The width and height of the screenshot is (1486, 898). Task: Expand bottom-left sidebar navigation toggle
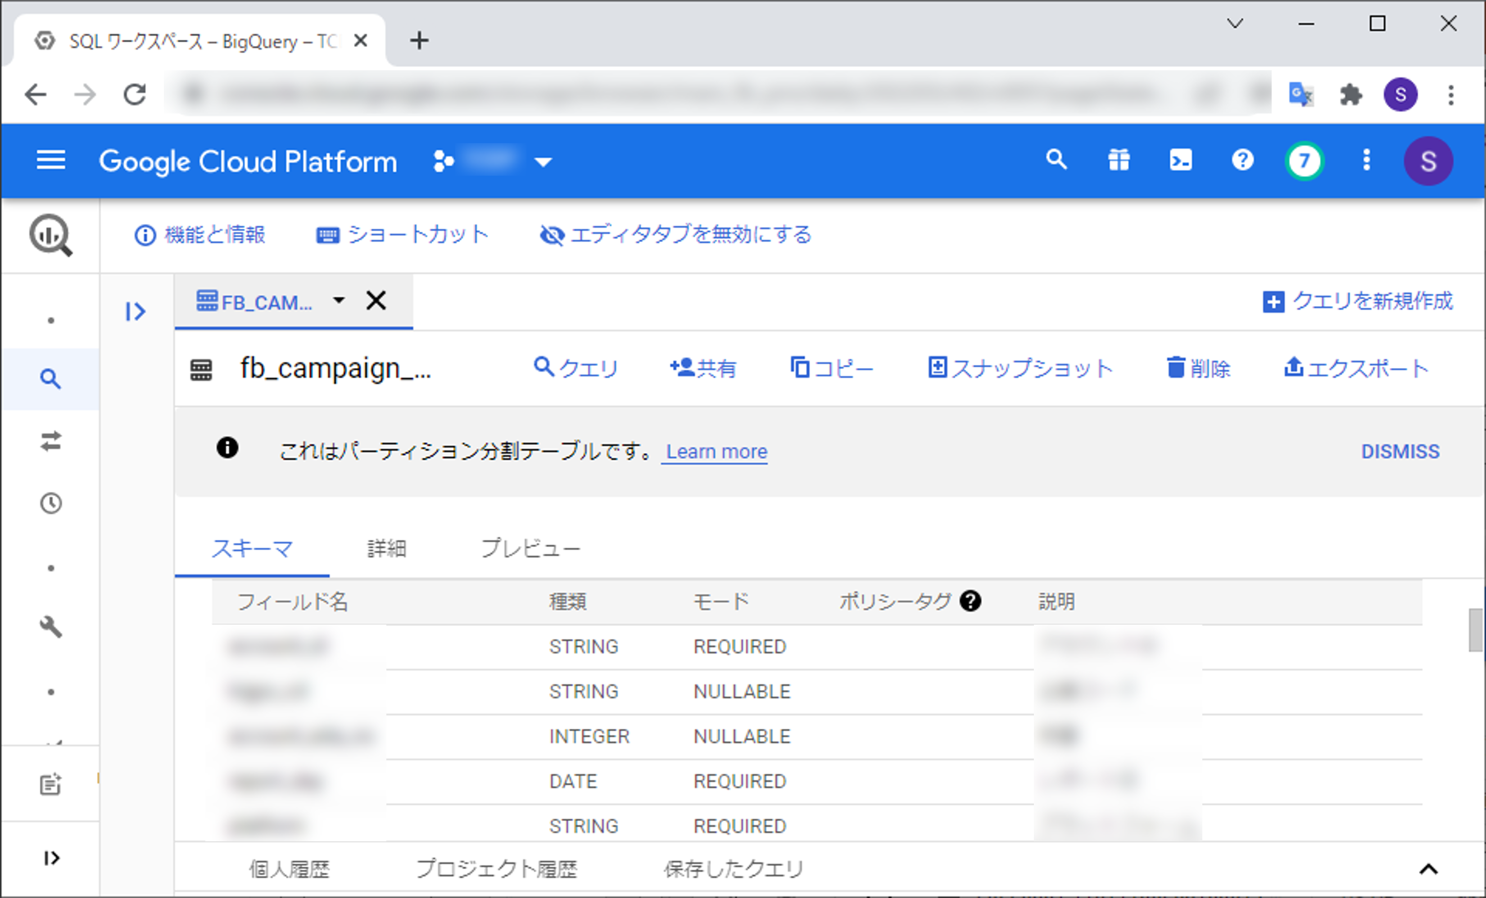pos(51,857)
